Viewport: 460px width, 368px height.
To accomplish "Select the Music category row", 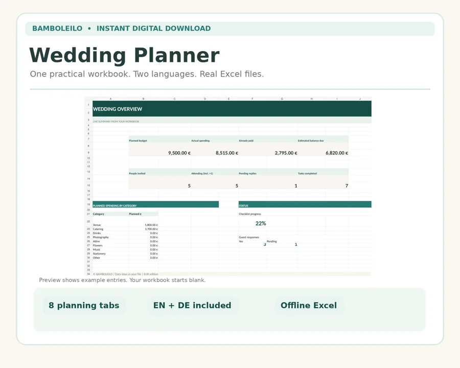I will 125,249.
